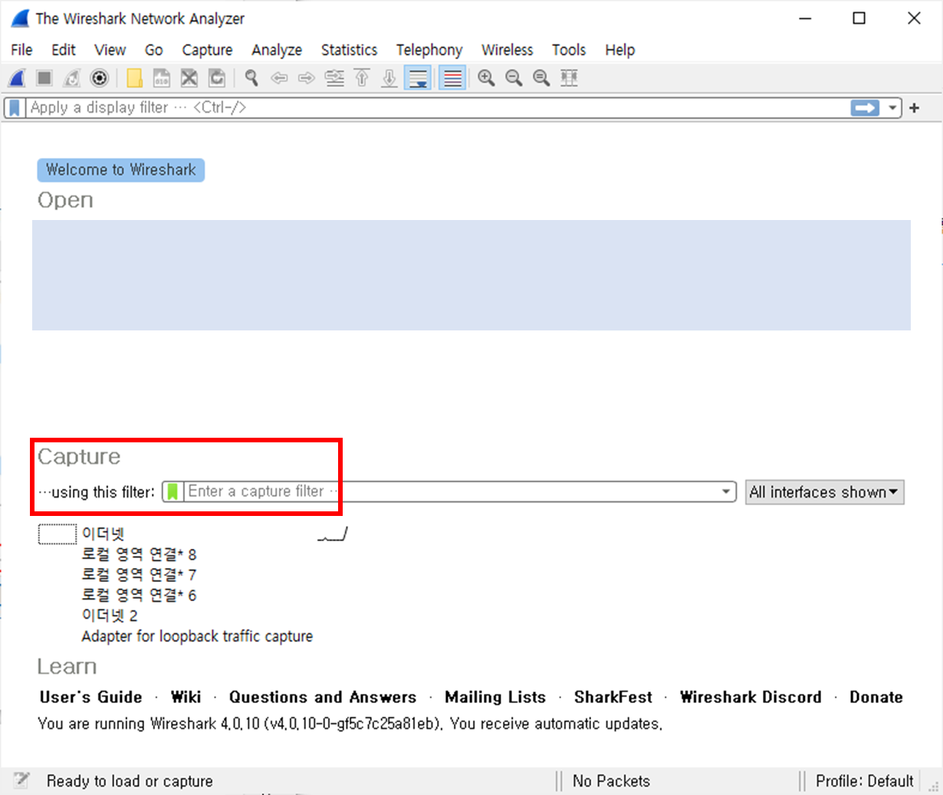Open the Wiki link
Screen dimensions: 943x795
coord(186,697)
